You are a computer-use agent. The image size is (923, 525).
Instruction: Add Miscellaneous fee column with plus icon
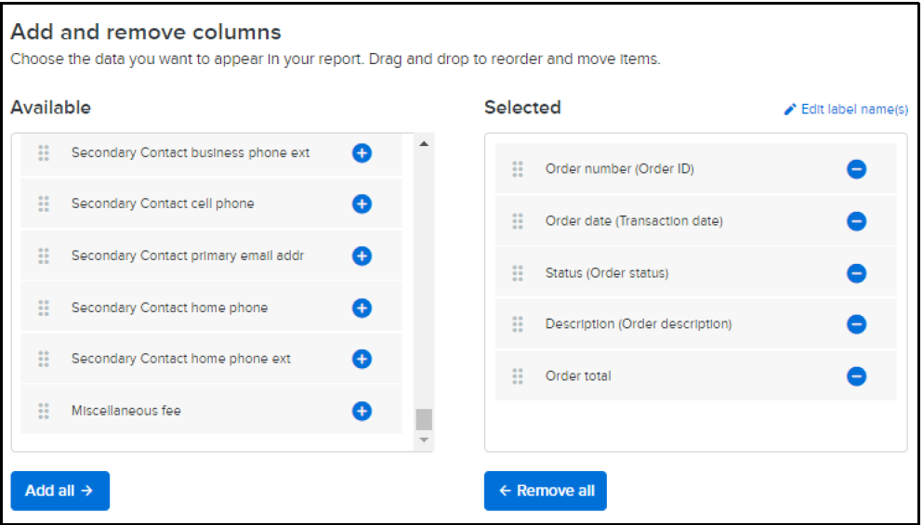point(362,411)
